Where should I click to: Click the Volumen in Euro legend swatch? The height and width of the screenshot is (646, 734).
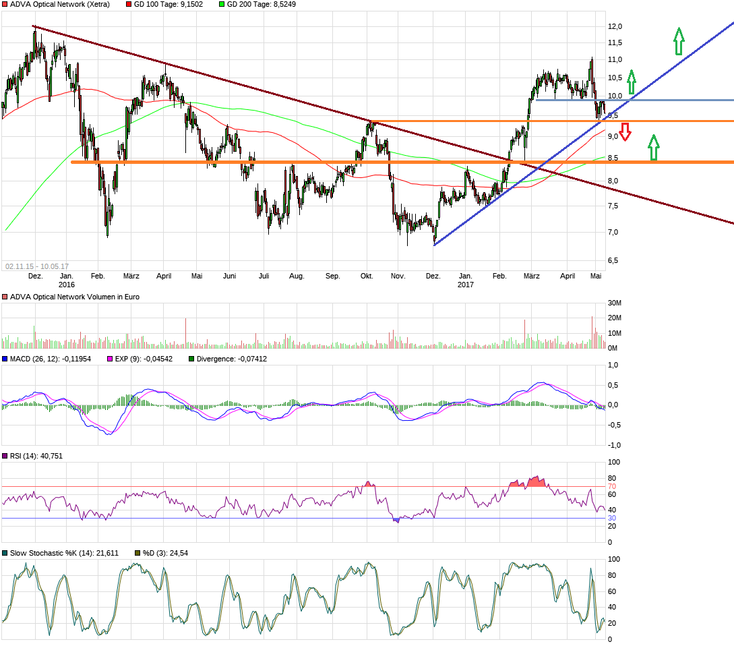pos(5,297)
